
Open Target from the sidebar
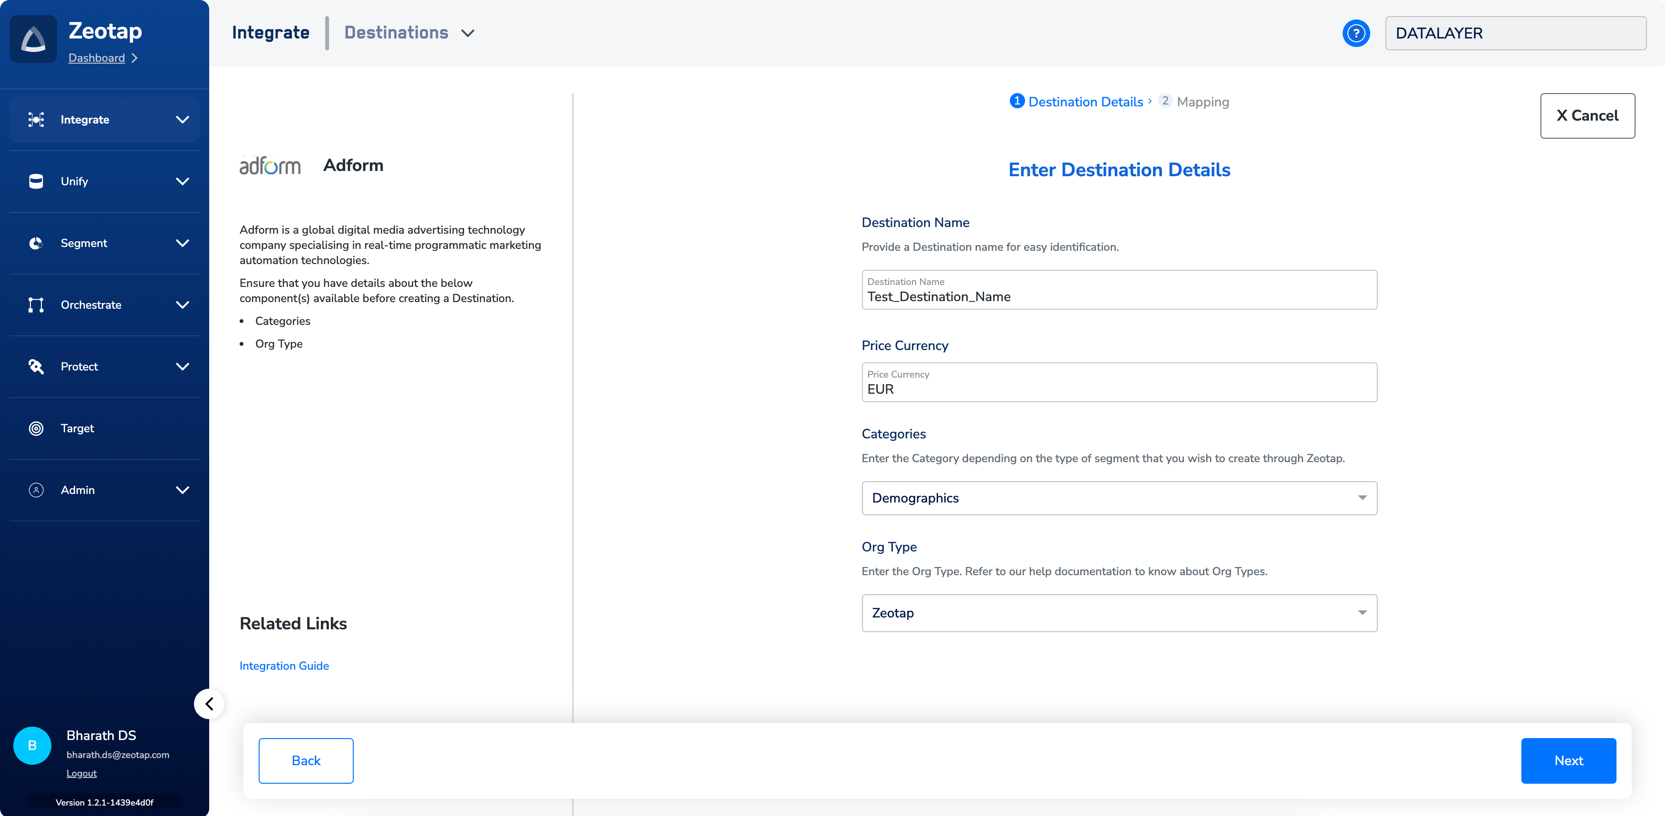coord(77,428)
